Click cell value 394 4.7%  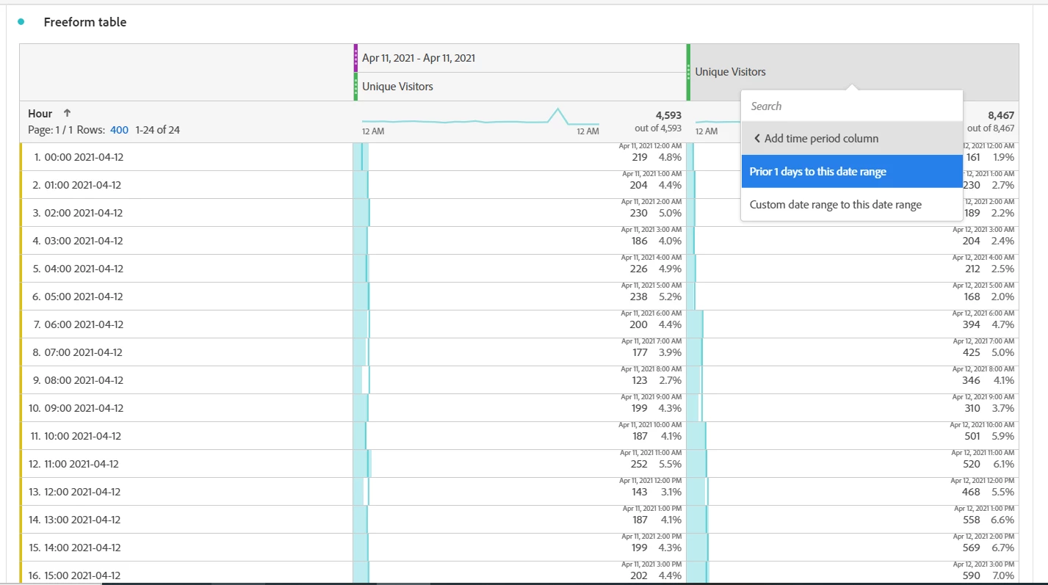989,324
